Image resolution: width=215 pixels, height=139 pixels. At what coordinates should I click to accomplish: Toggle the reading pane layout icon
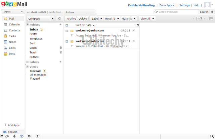(211, 19)
